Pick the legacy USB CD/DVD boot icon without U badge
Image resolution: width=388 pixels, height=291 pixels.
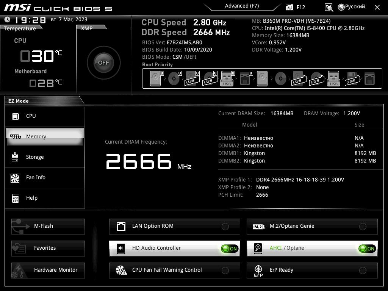317,78
